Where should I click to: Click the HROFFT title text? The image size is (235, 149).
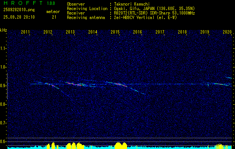tap(23, 3)
